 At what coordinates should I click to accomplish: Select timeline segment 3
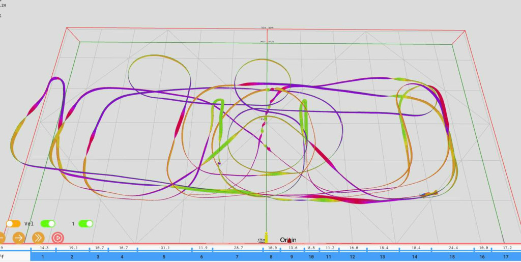tap(98, 257)
